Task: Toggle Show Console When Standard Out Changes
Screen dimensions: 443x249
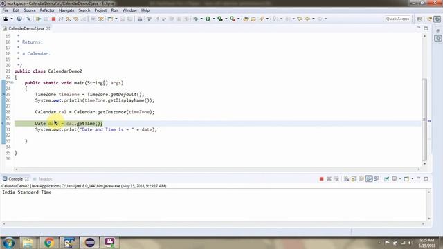Action: point(369,178)
